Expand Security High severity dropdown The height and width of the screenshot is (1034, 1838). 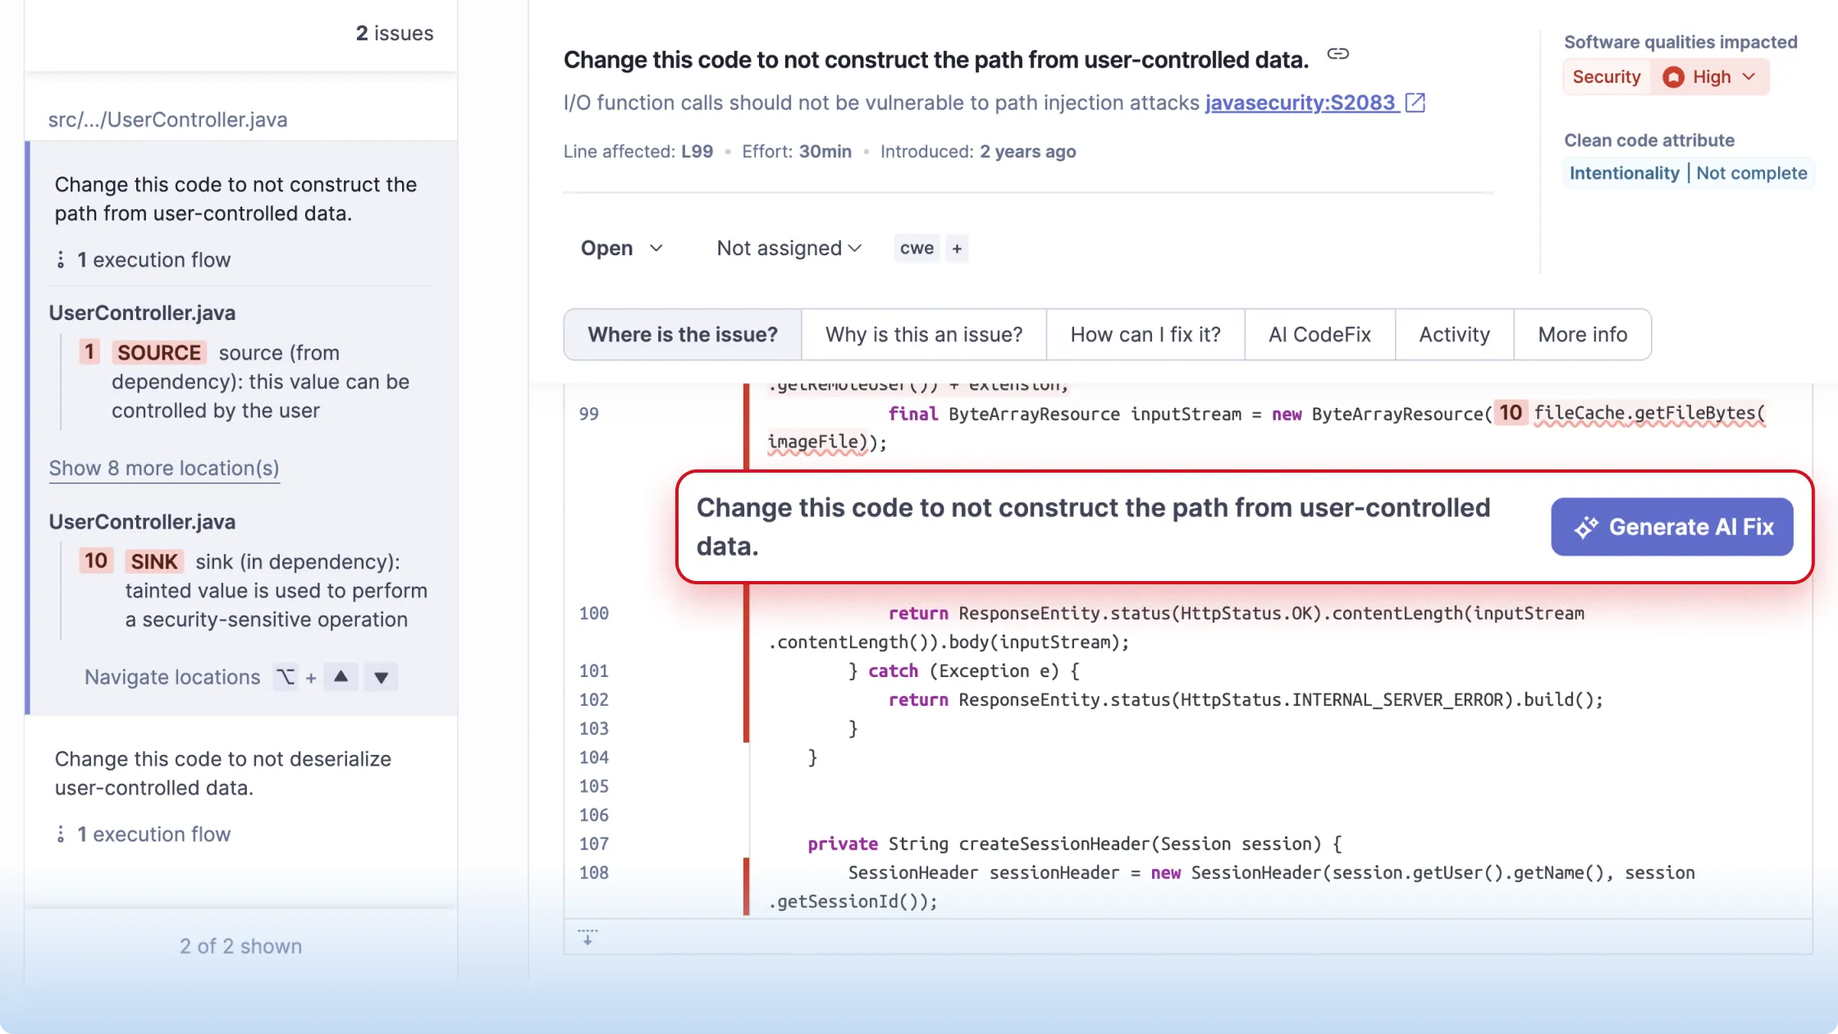[x=1710, y=77]
